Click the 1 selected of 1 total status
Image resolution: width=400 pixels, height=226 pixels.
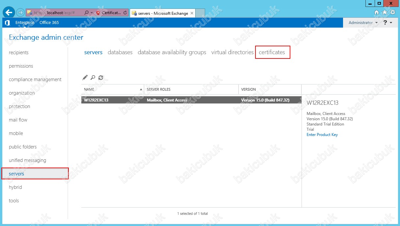click(193, 214)
